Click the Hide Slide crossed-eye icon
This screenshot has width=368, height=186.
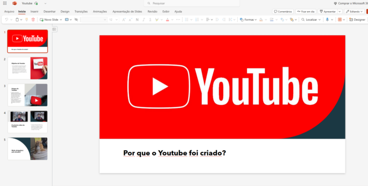pyautogui.click(x=76, y=20)
